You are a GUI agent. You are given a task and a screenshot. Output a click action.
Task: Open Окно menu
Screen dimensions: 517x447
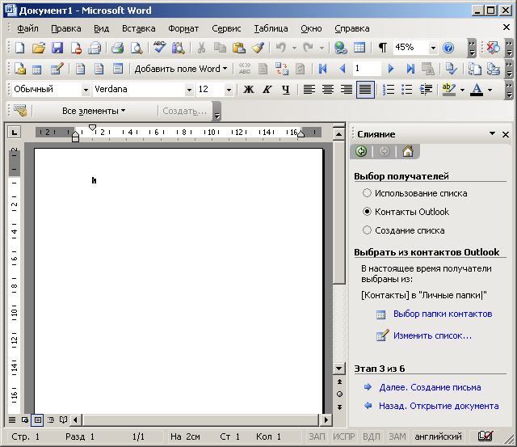pos(311,28)
